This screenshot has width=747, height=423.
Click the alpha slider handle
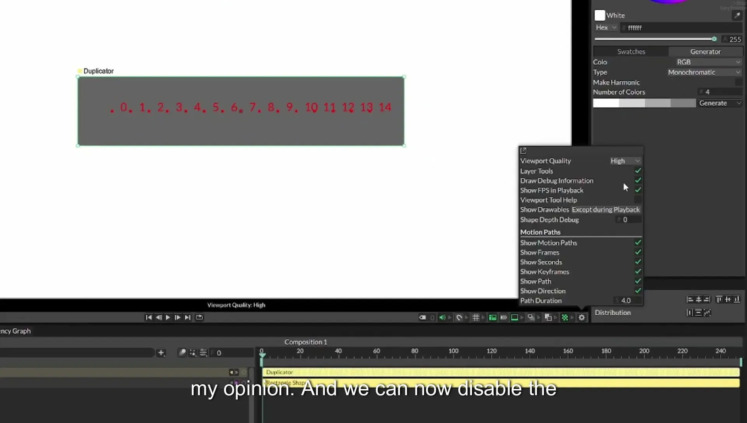[x=714, y=39]
